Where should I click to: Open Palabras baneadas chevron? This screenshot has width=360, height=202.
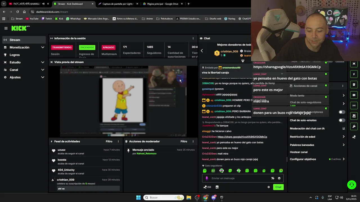pyautogui.click(x=343, y=145)
